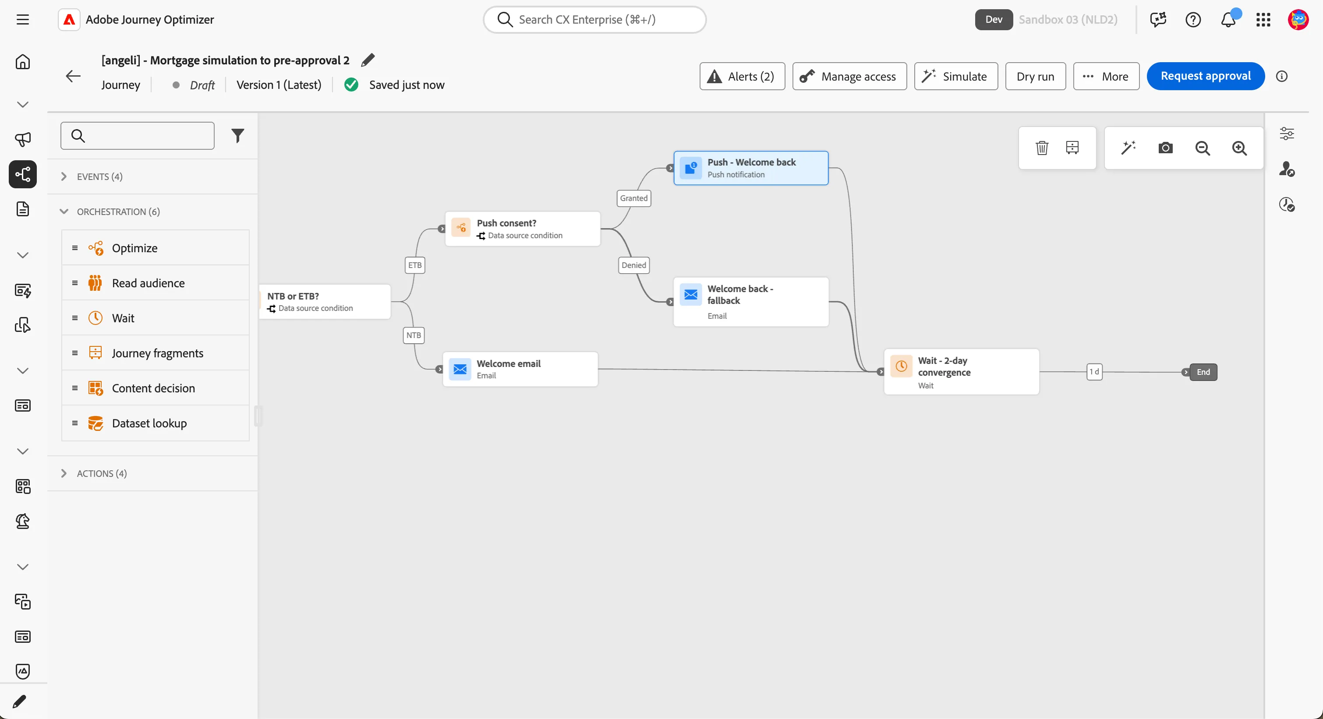Open the hamburger navigation menu
The width and height of the screenshot is (1323, 719).
23,20
